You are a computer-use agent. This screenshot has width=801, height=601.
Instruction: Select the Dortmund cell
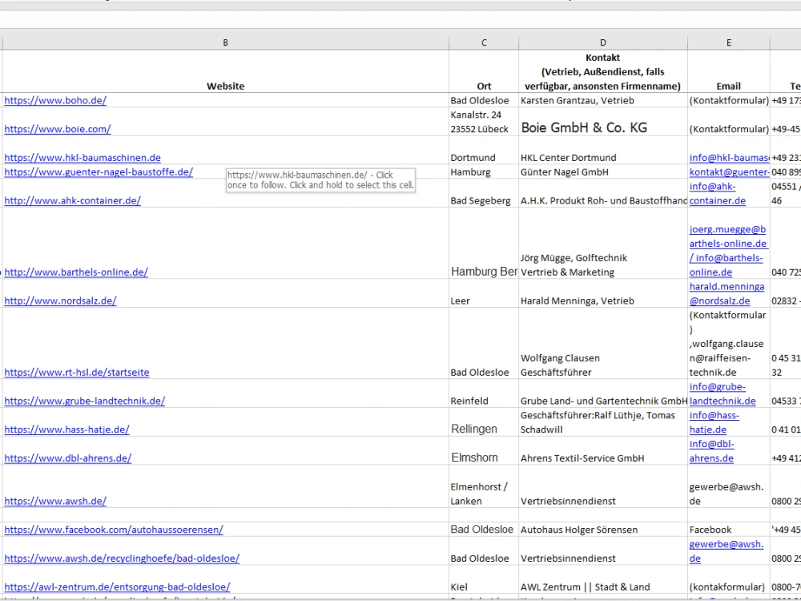click(484, 151)
